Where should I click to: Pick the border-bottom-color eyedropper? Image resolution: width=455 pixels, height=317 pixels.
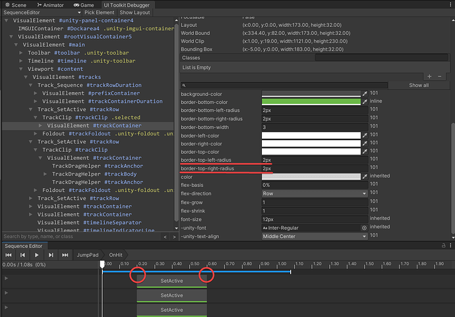(365, 102)
